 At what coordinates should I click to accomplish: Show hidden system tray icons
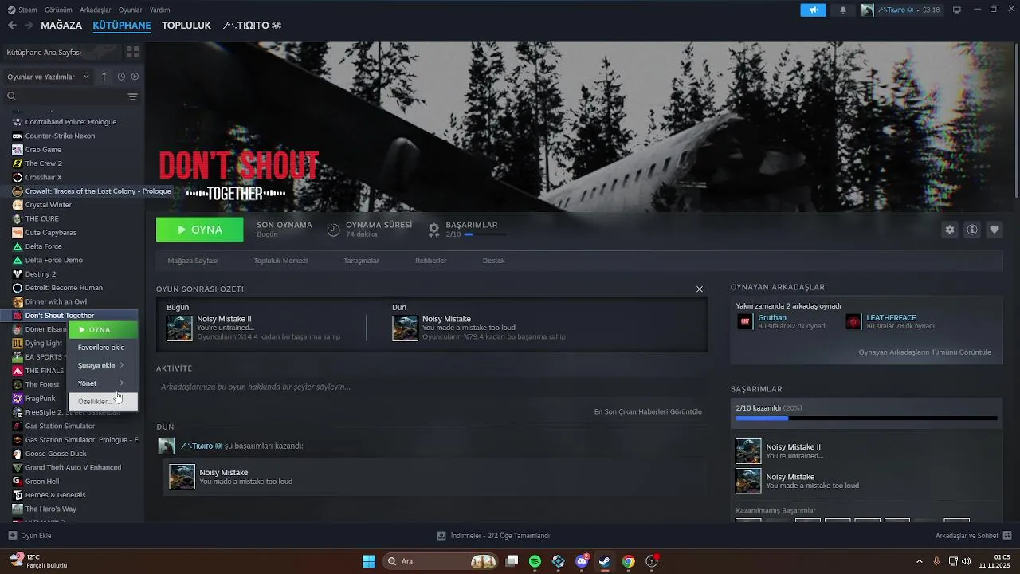[920, 561]
